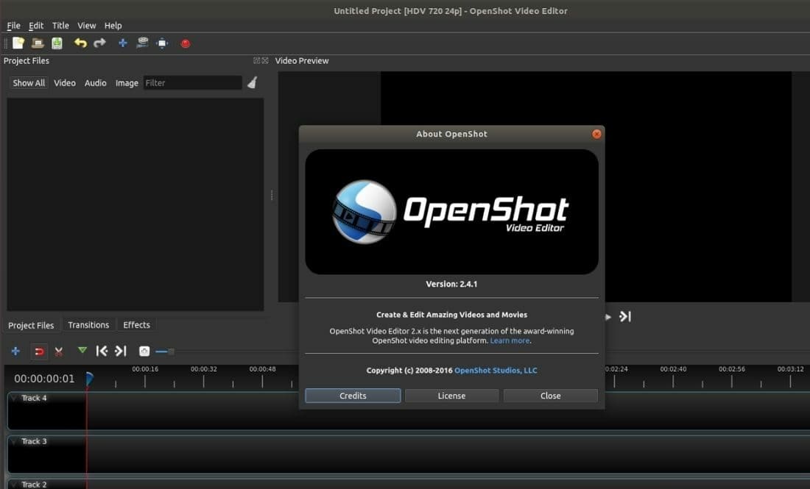Follow the Learn more link

pos(510,341)
